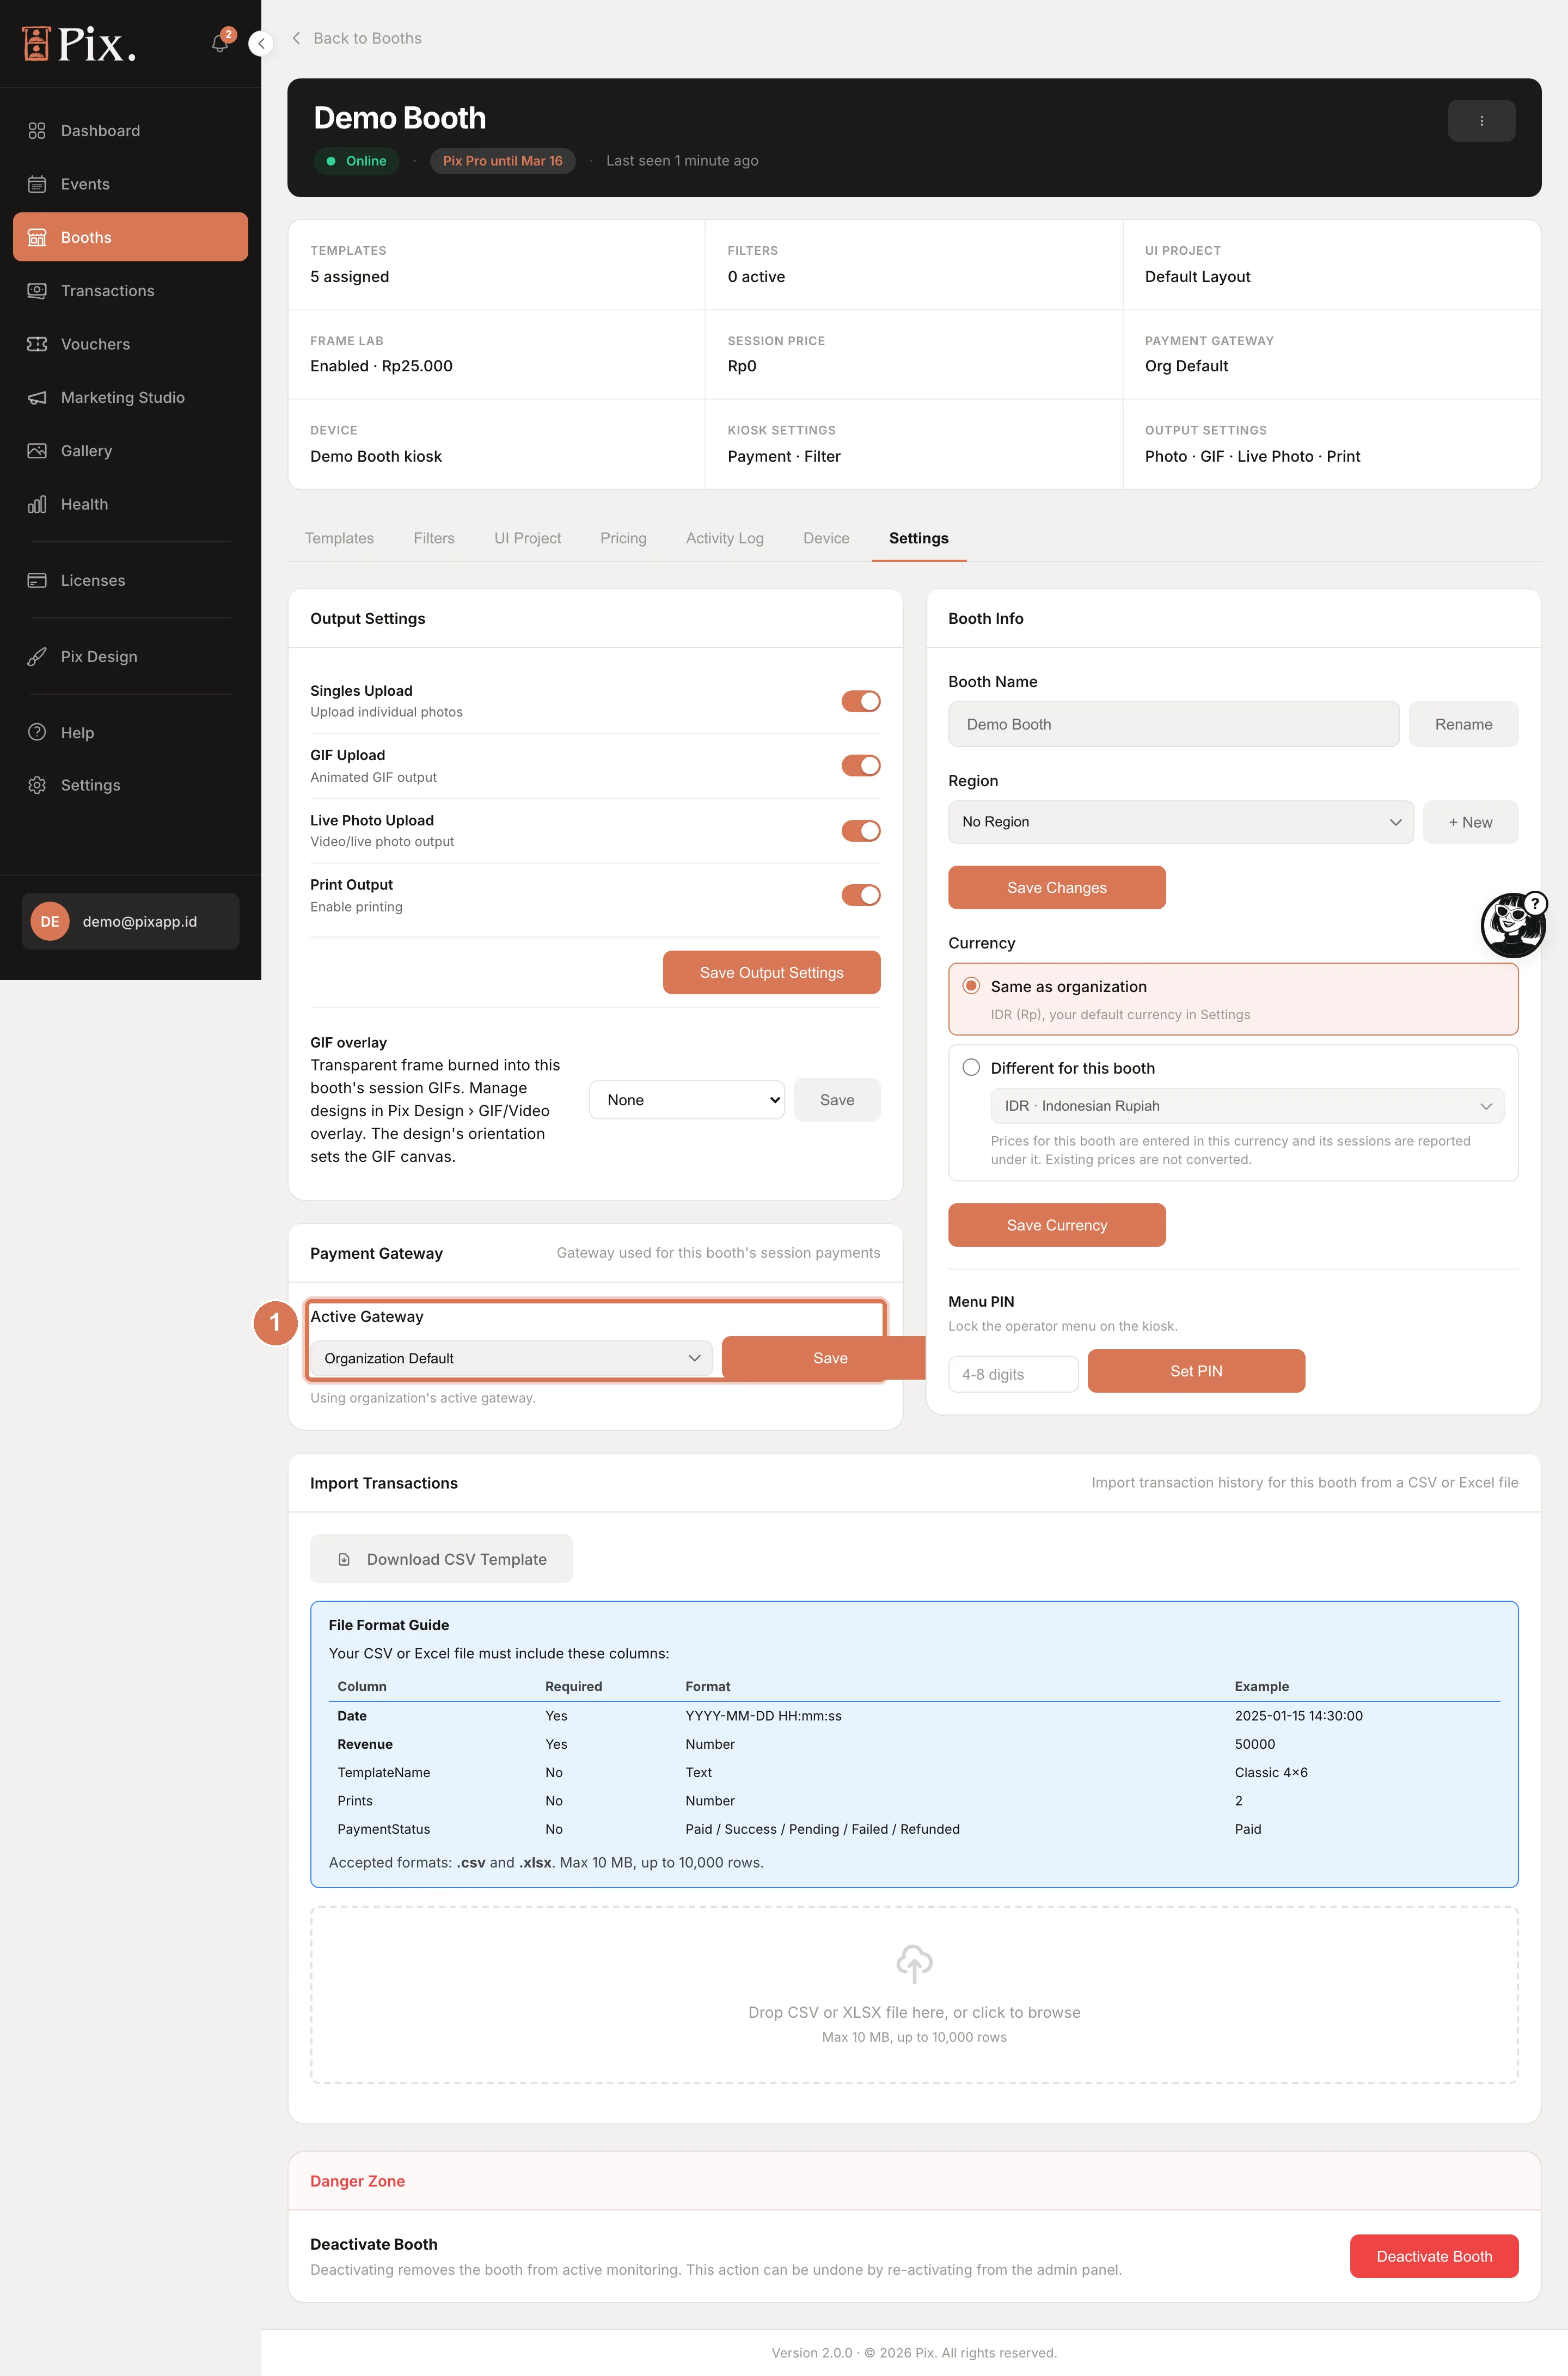This screenshot has height=2376, width=1568.
Task: Add a region with + New button
Action: click(x=1470, y=822)
